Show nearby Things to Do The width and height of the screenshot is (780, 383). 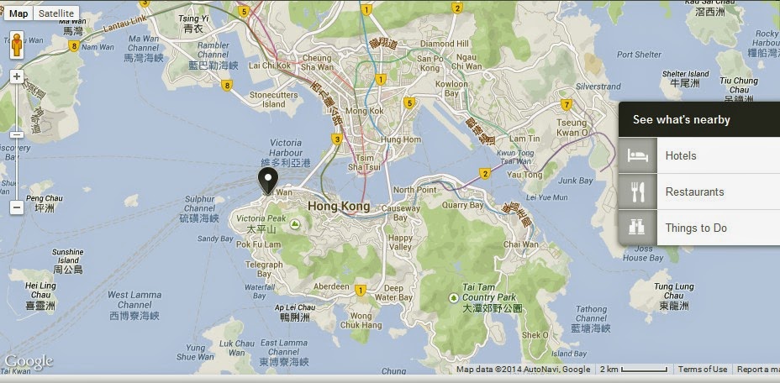click(x=699, y=228)
